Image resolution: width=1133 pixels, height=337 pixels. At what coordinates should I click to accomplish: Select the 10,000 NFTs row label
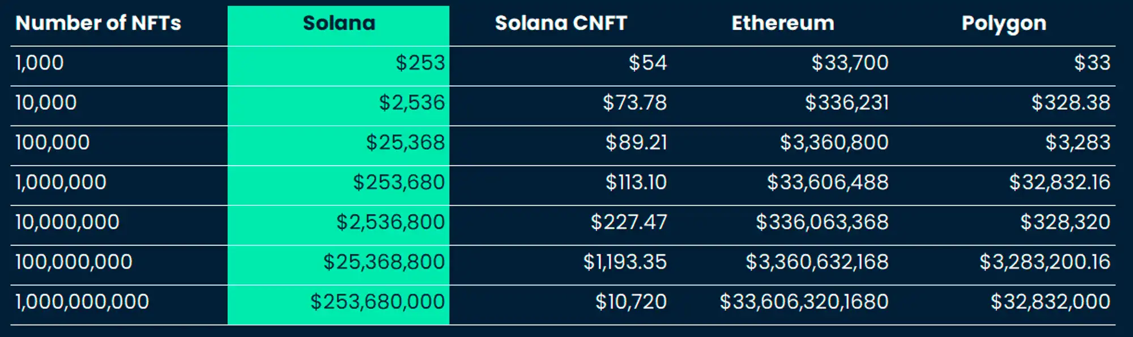pyautogui.click(x=46, y=103)
